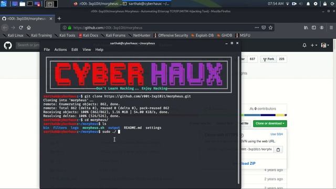Open terminal View menu
This screenshot has width=336, height=189.
coord(87,49)
